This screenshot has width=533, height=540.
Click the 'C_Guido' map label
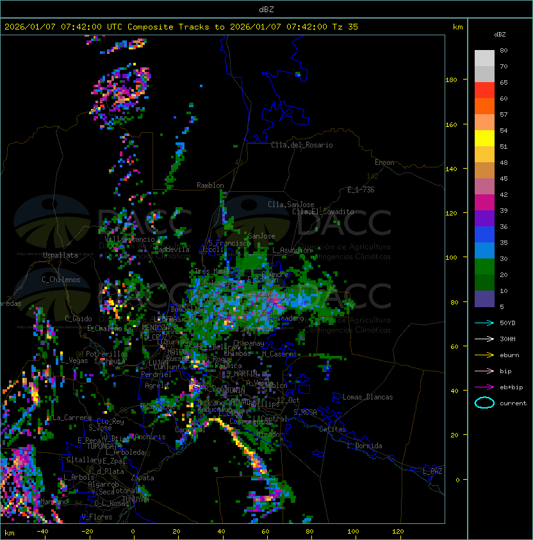point(78,319)
